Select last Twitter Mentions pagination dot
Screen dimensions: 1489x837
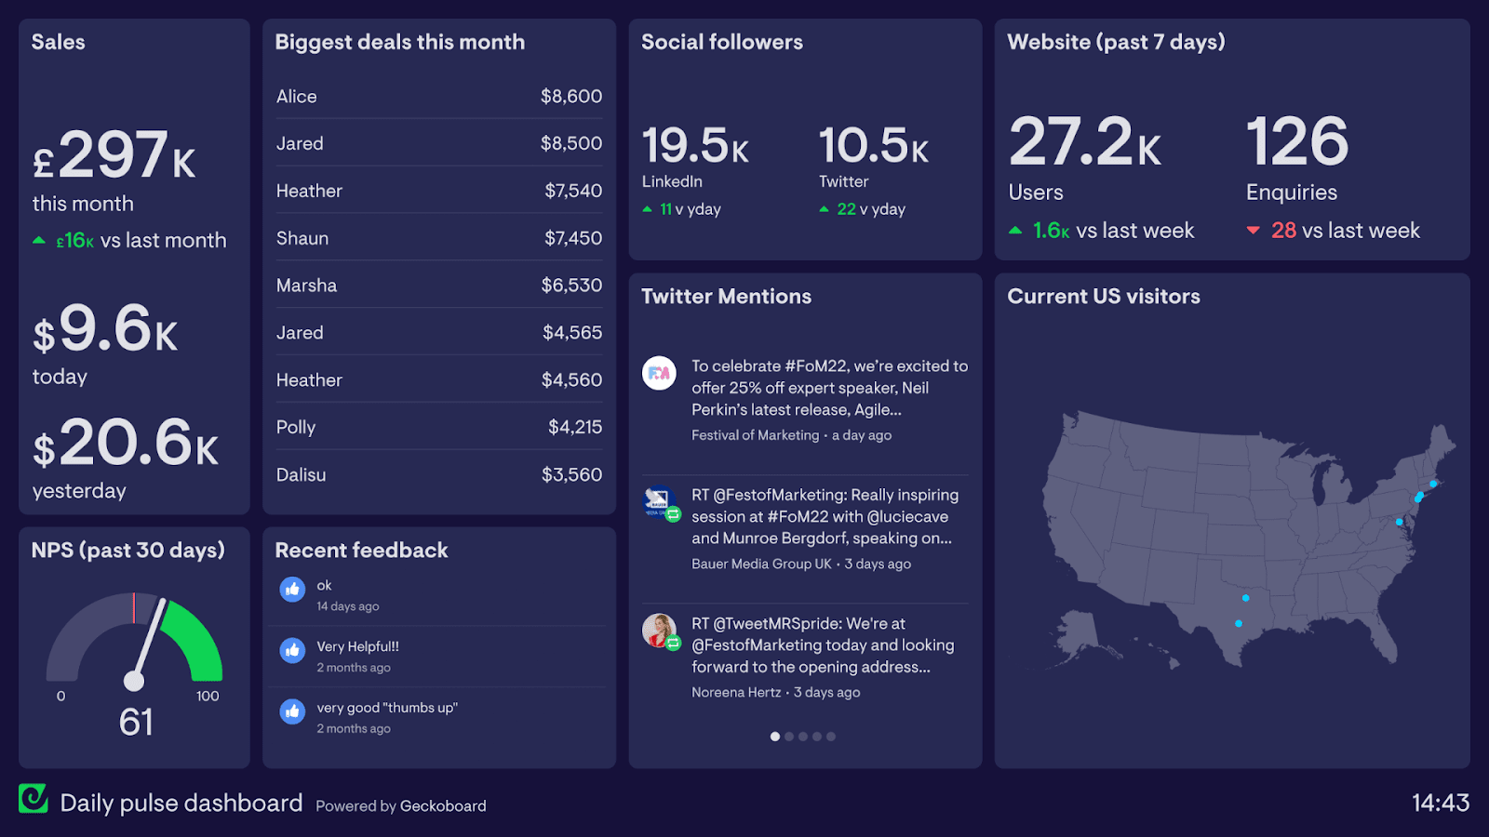[831, 737]
